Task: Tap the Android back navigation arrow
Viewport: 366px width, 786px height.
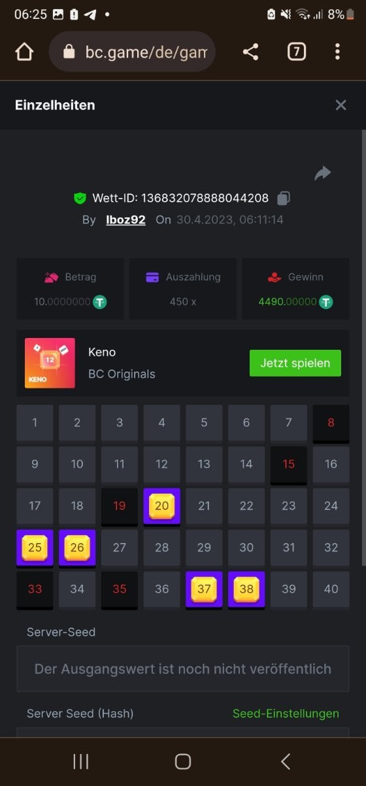Action: [x=285, y=761]
